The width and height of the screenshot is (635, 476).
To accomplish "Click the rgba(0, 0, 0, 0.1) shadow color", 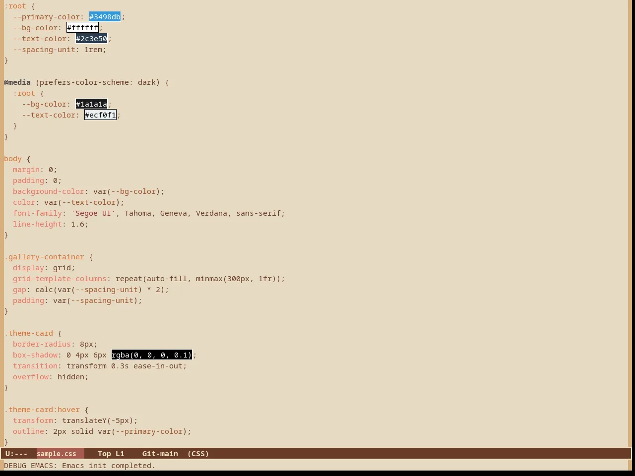I will click(x=151, y=355).
